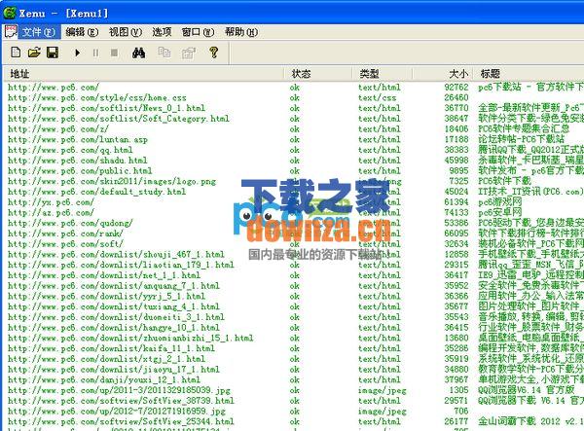The width and height of the screenshot is (584, 431).
Task: Select the softlist/News_0_1.html URL
Action: (106, 108)
